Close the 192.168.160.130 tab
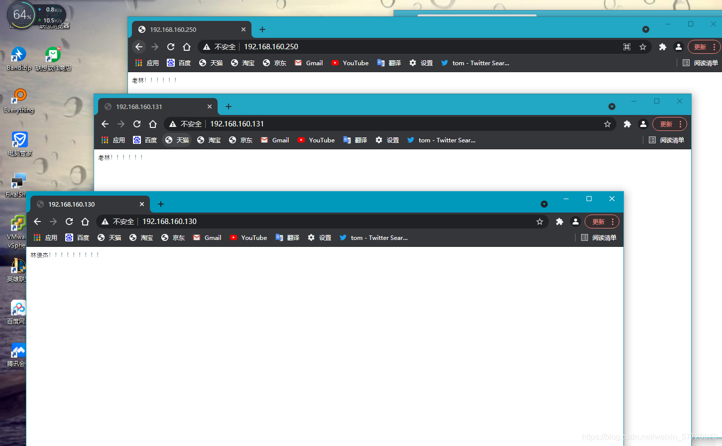 [142, 204]
